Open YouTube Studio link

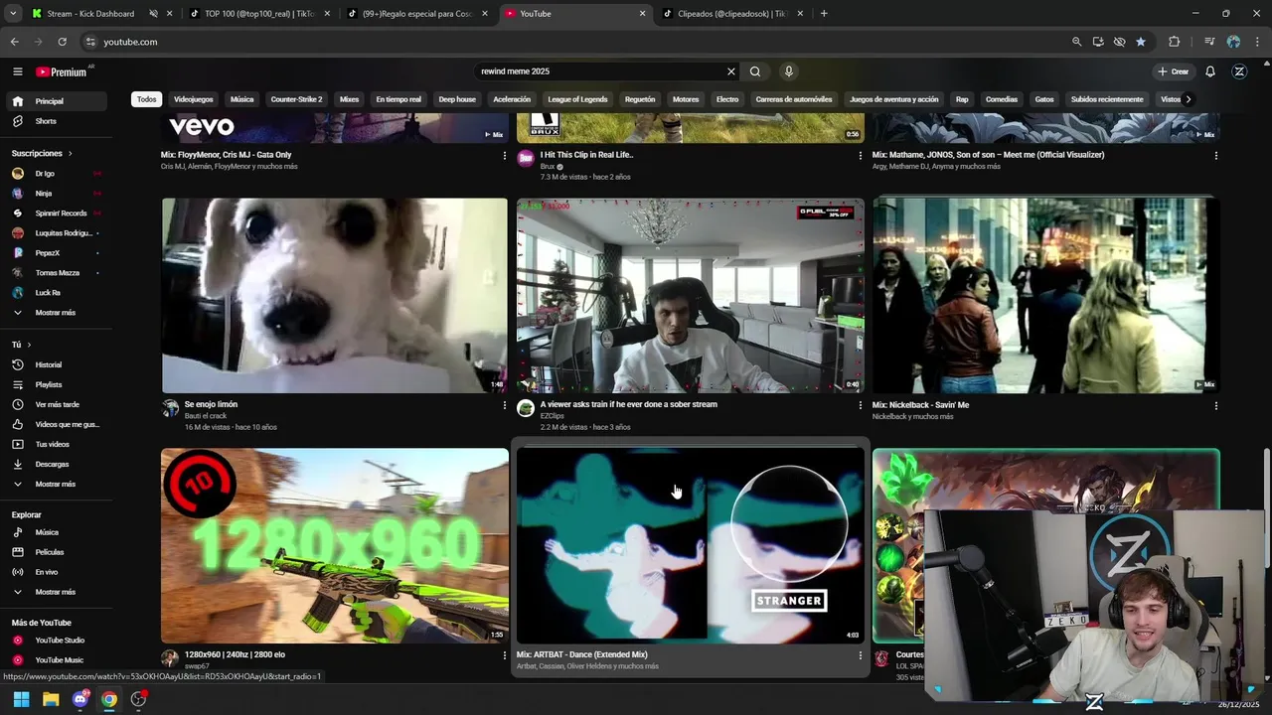pos(56,641)
